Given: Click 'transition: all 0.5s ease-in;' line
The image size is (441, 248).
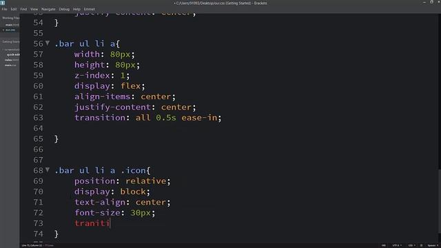Looking at the screenshot, I should (148, 118).
